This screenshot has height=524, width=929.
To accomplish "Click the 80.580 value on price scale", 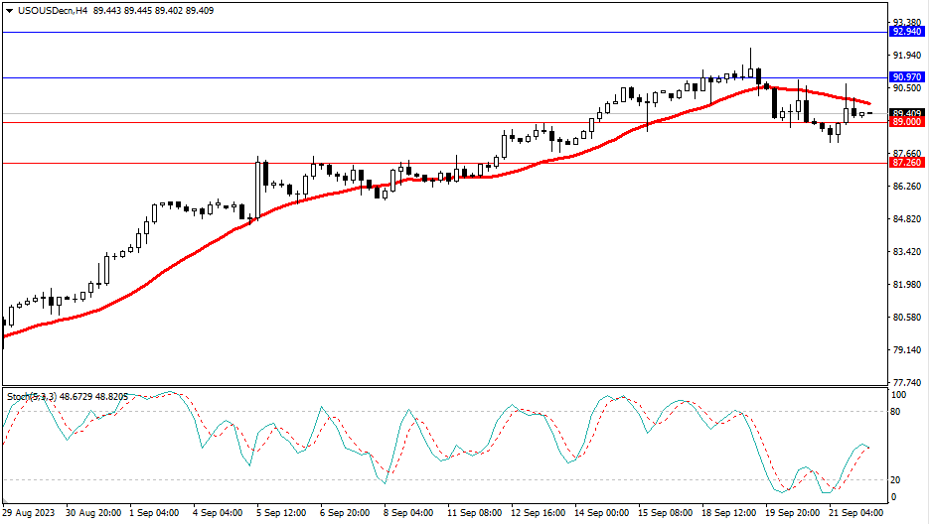I will coord(906,318).
